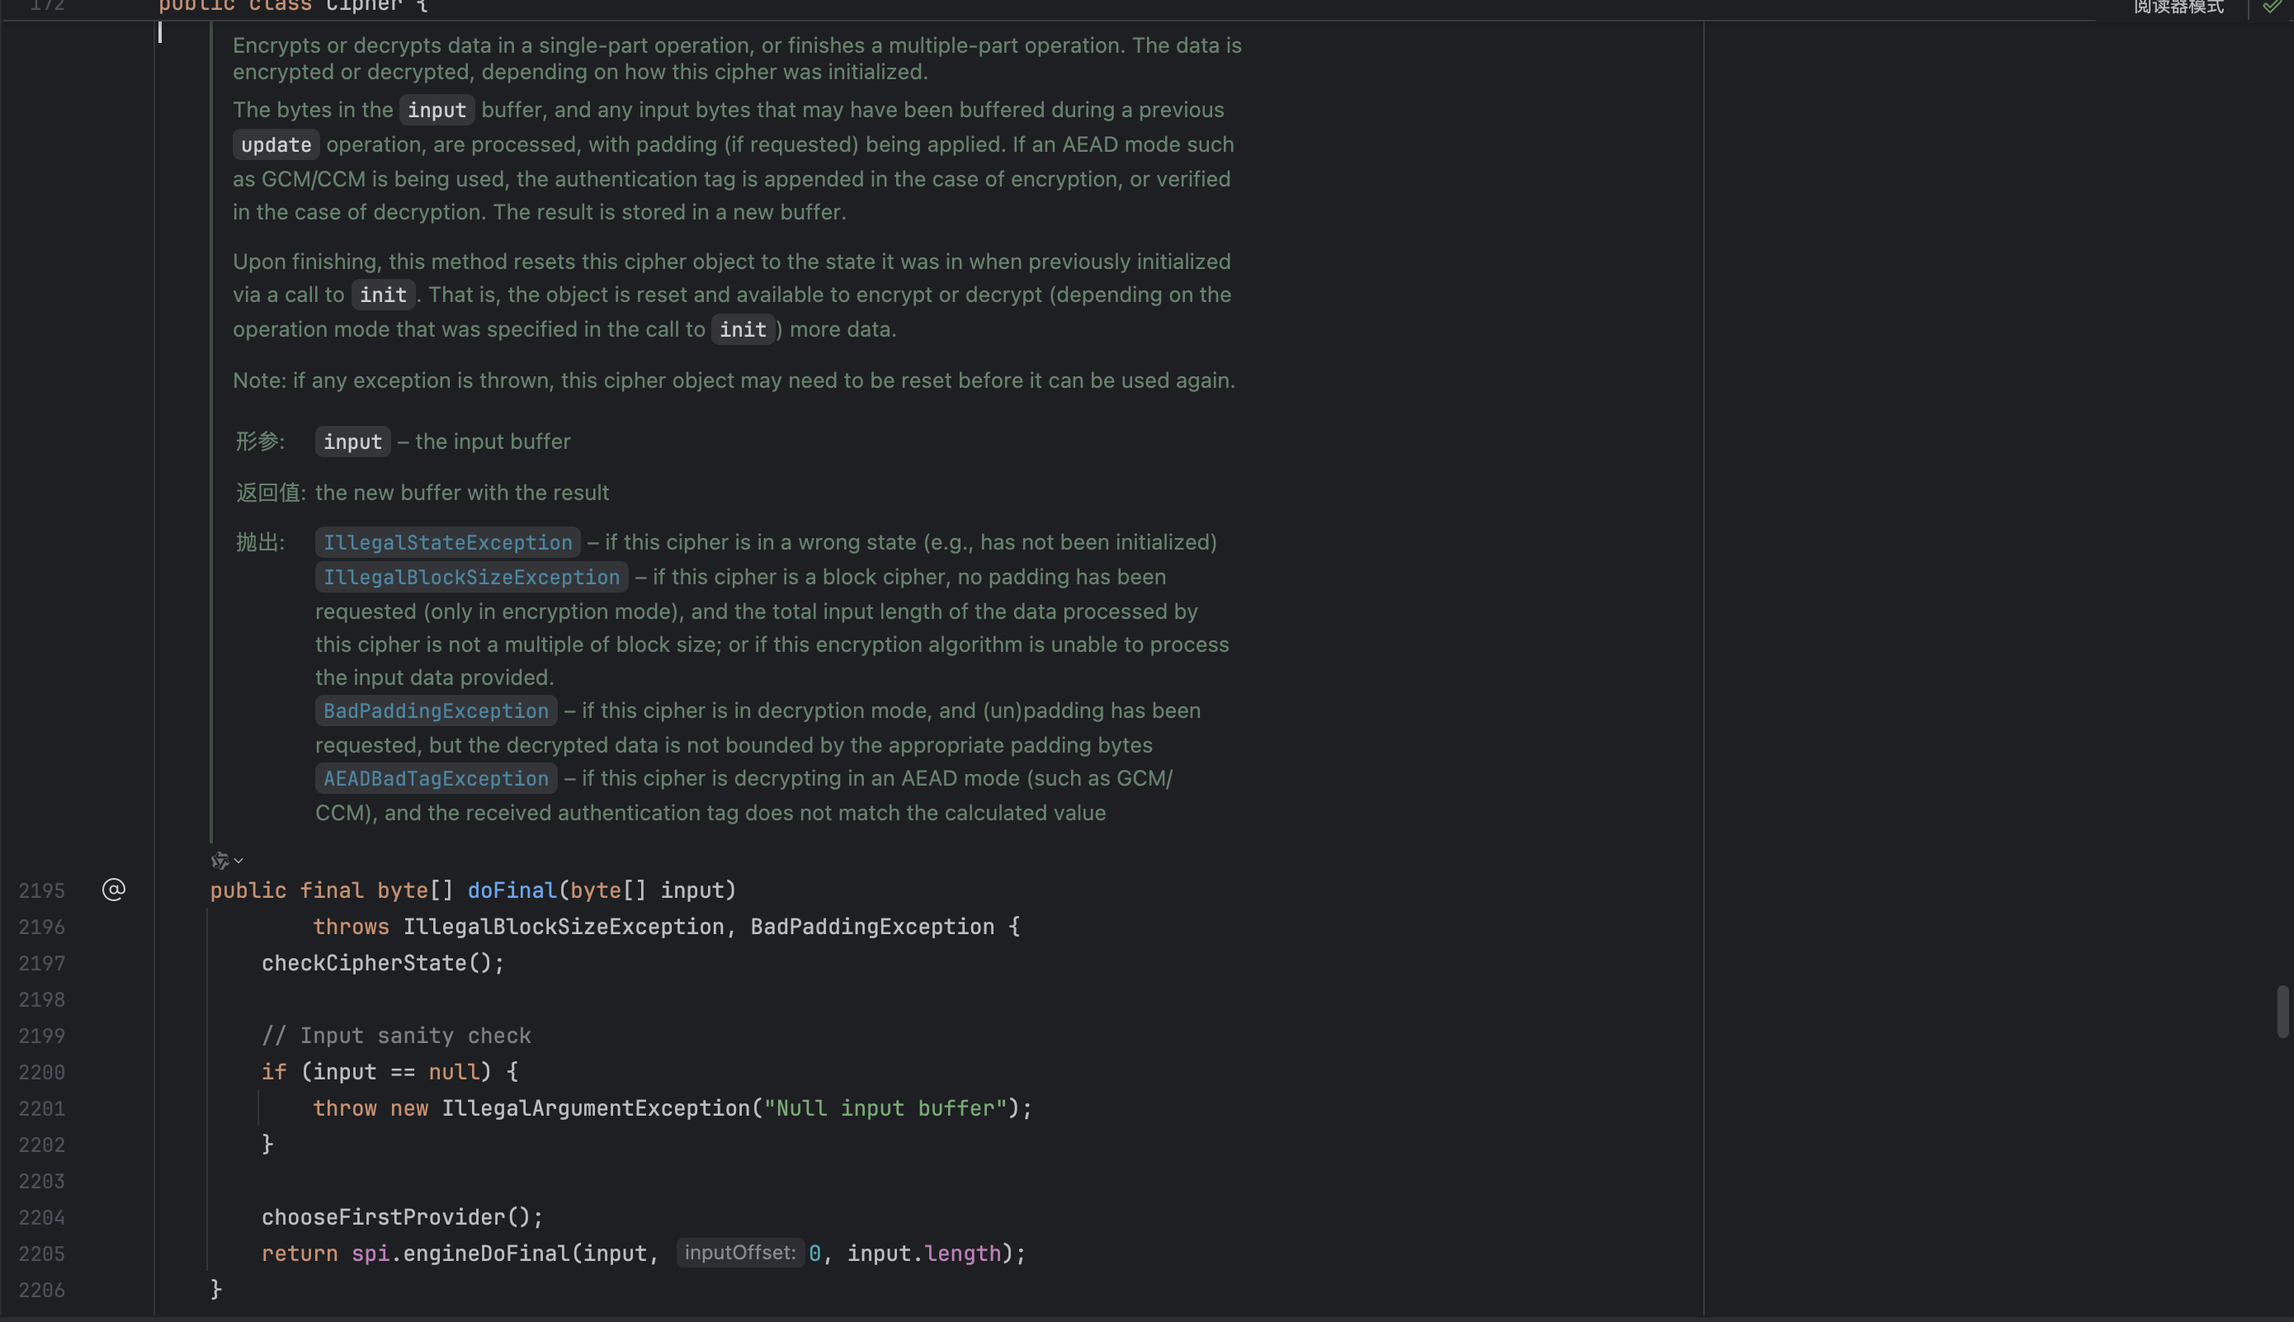2294x1322 pixels.
Task: Expand the dropdown chevron beside the AI icon
Action: point(238,861)
